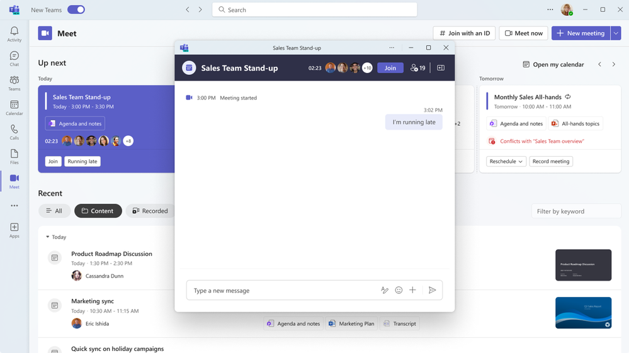This screenshot has width=629, height=353.
Task: Open All-hands topics attachment
Action: (x=575, y=123)
